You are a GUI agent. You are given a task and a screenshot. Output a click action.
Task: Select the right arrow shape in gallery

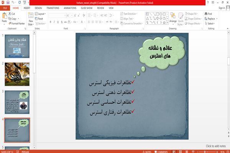point(158,18)
